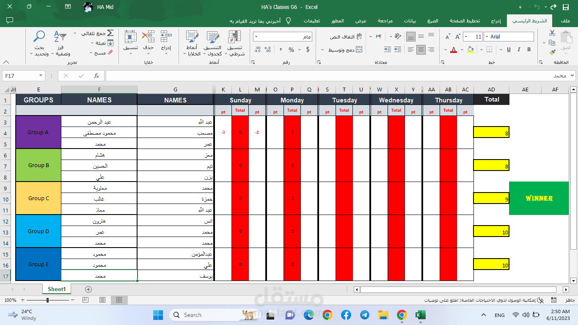Collapse the ribbon with the chevron
578x325 pixels.
6,63
